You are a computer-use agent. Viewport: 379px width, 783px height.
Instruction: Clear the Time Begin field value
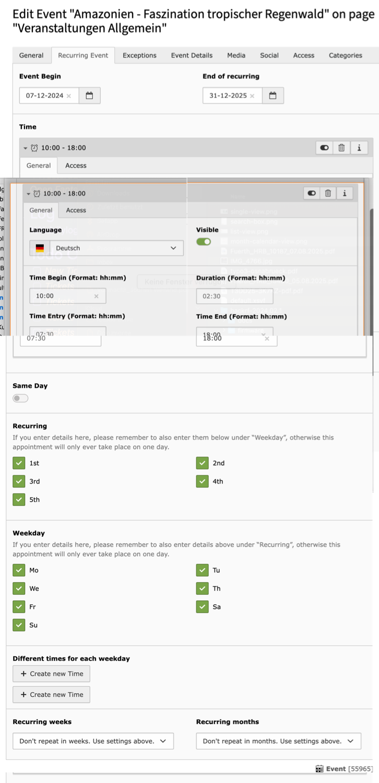97,295
